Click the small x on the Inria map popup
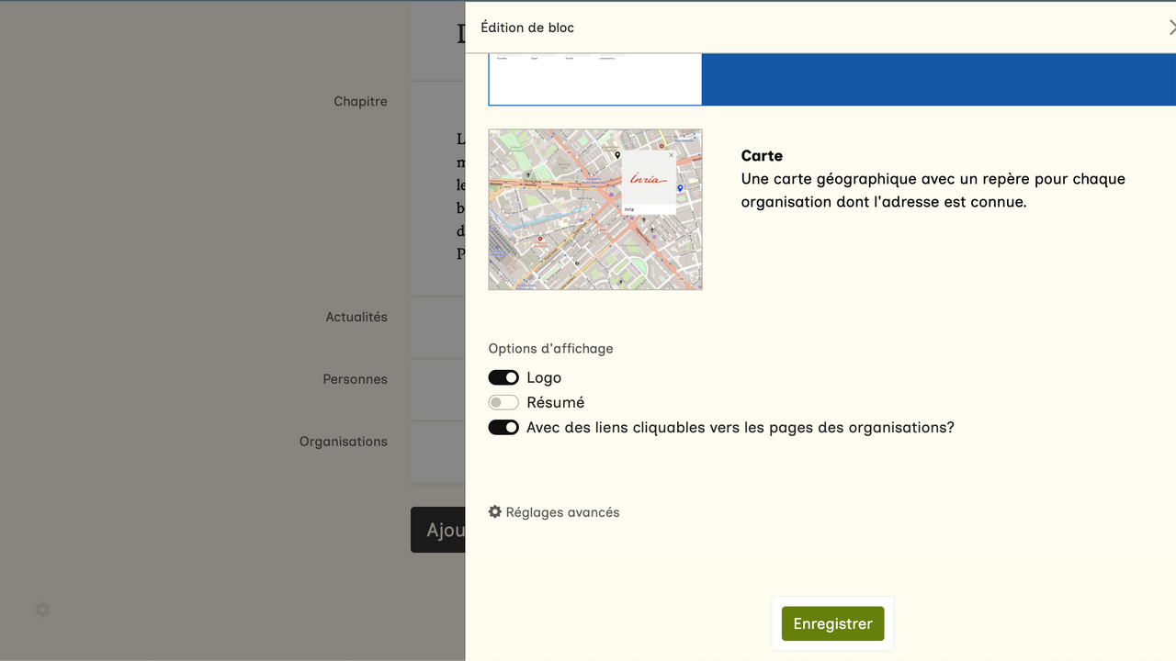 click(x=671, y=155)
